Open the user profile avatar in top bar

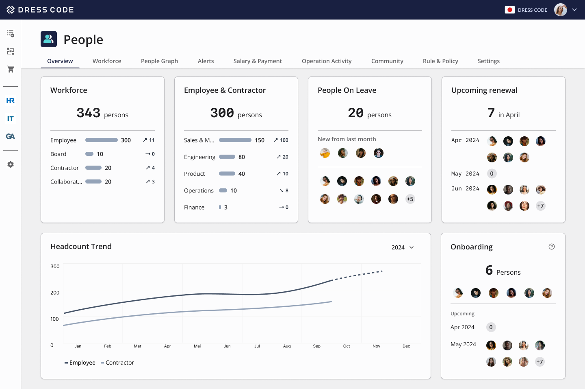560,10
